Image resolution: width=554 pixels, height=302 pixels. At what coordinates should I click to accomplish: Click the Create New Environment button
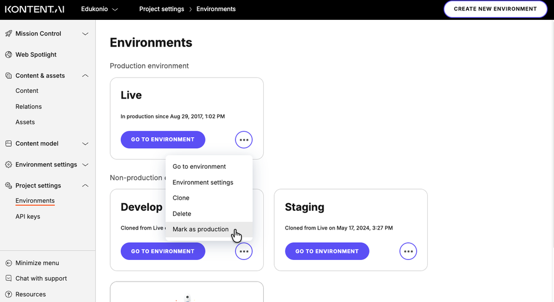click(x=495, y=9)
